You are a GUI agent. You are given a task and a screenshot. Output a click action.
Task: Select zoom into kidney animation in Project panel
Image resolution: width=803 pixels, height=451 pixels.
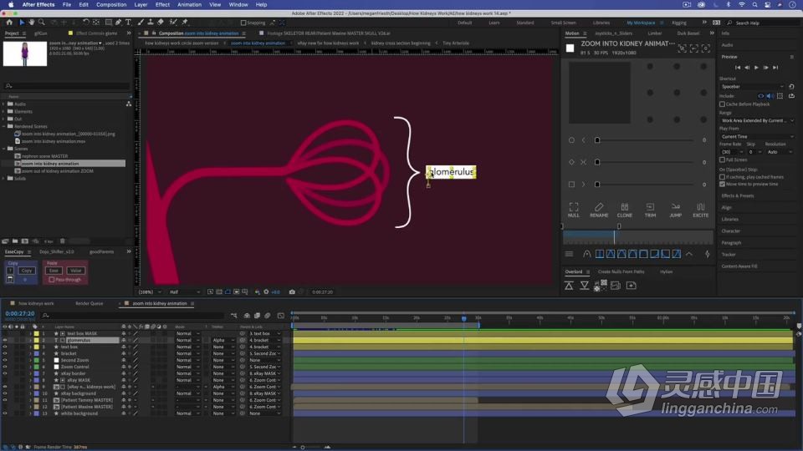[x=50, y=164]
